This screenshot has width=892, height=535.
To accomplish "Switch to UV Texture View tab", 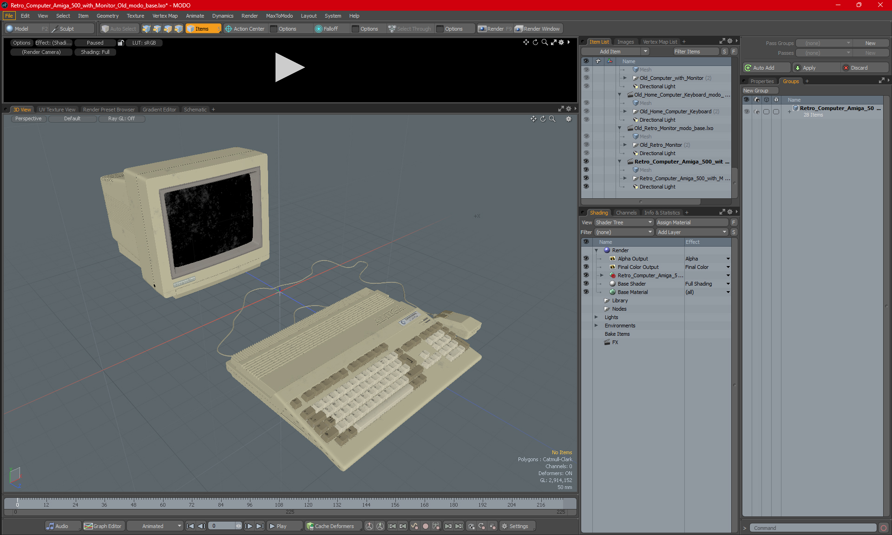I will pyautogui.click(x=57, y=110).
